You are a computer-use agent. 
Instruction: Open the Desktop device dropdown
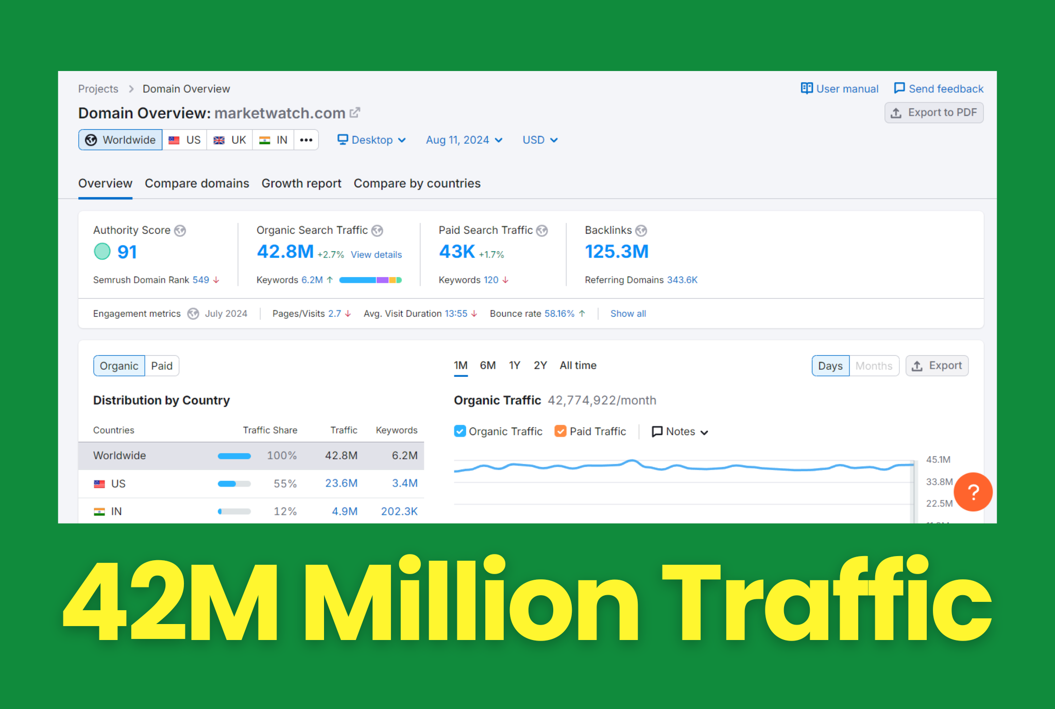372,140
